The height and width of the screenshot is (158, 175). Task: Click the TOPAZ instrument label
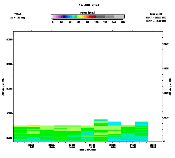pos(17,14)
